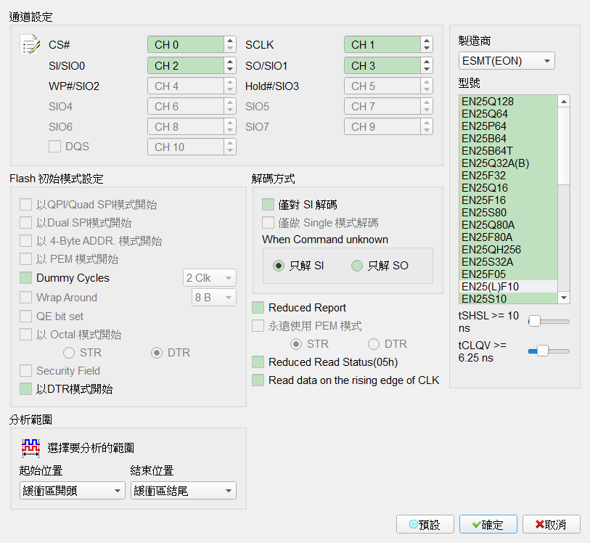Select model EN25F16 in the list
This screenshot has width=590, height=543.
coord(508,200)
